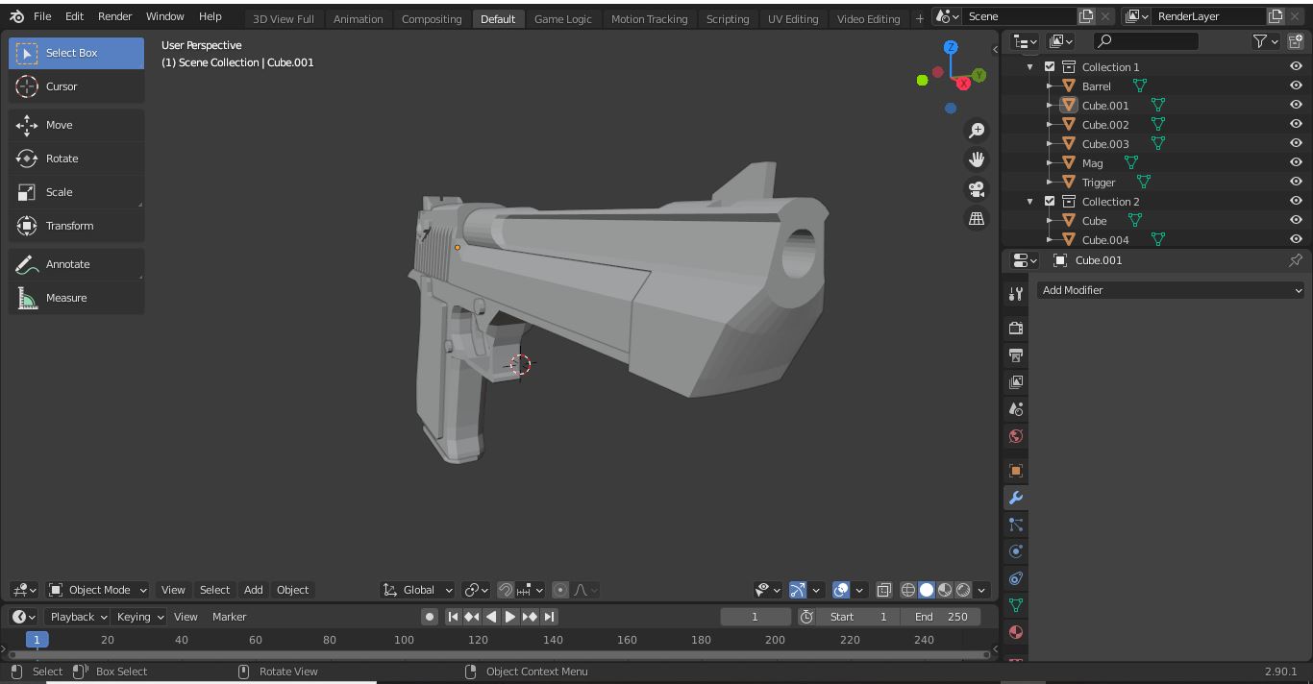Click the current frame number field
The width and height of the screenshot is (1313, 684).
coord(756,617)
